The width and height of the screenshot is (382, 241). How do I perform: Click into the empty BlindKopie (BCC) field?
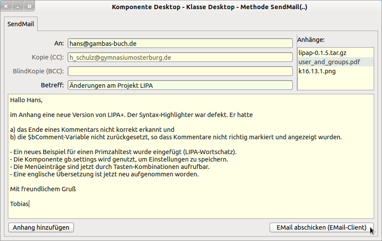pos(180,71)
